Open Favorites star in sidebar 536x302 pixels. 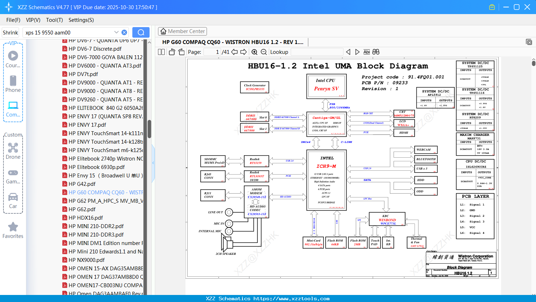tap(13, 231)
